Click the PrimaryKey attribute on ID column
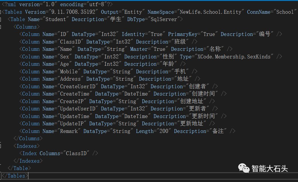The image size is (298, 182). click(x=183, y=34)
